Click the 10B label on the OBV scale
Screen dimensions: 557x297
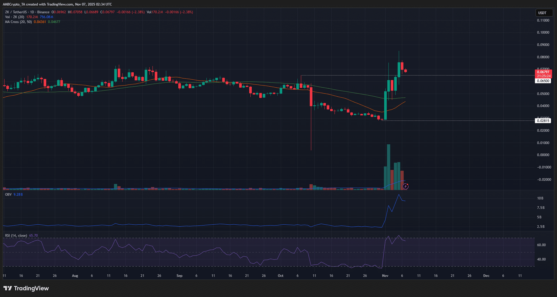click(x=540, y=198)
